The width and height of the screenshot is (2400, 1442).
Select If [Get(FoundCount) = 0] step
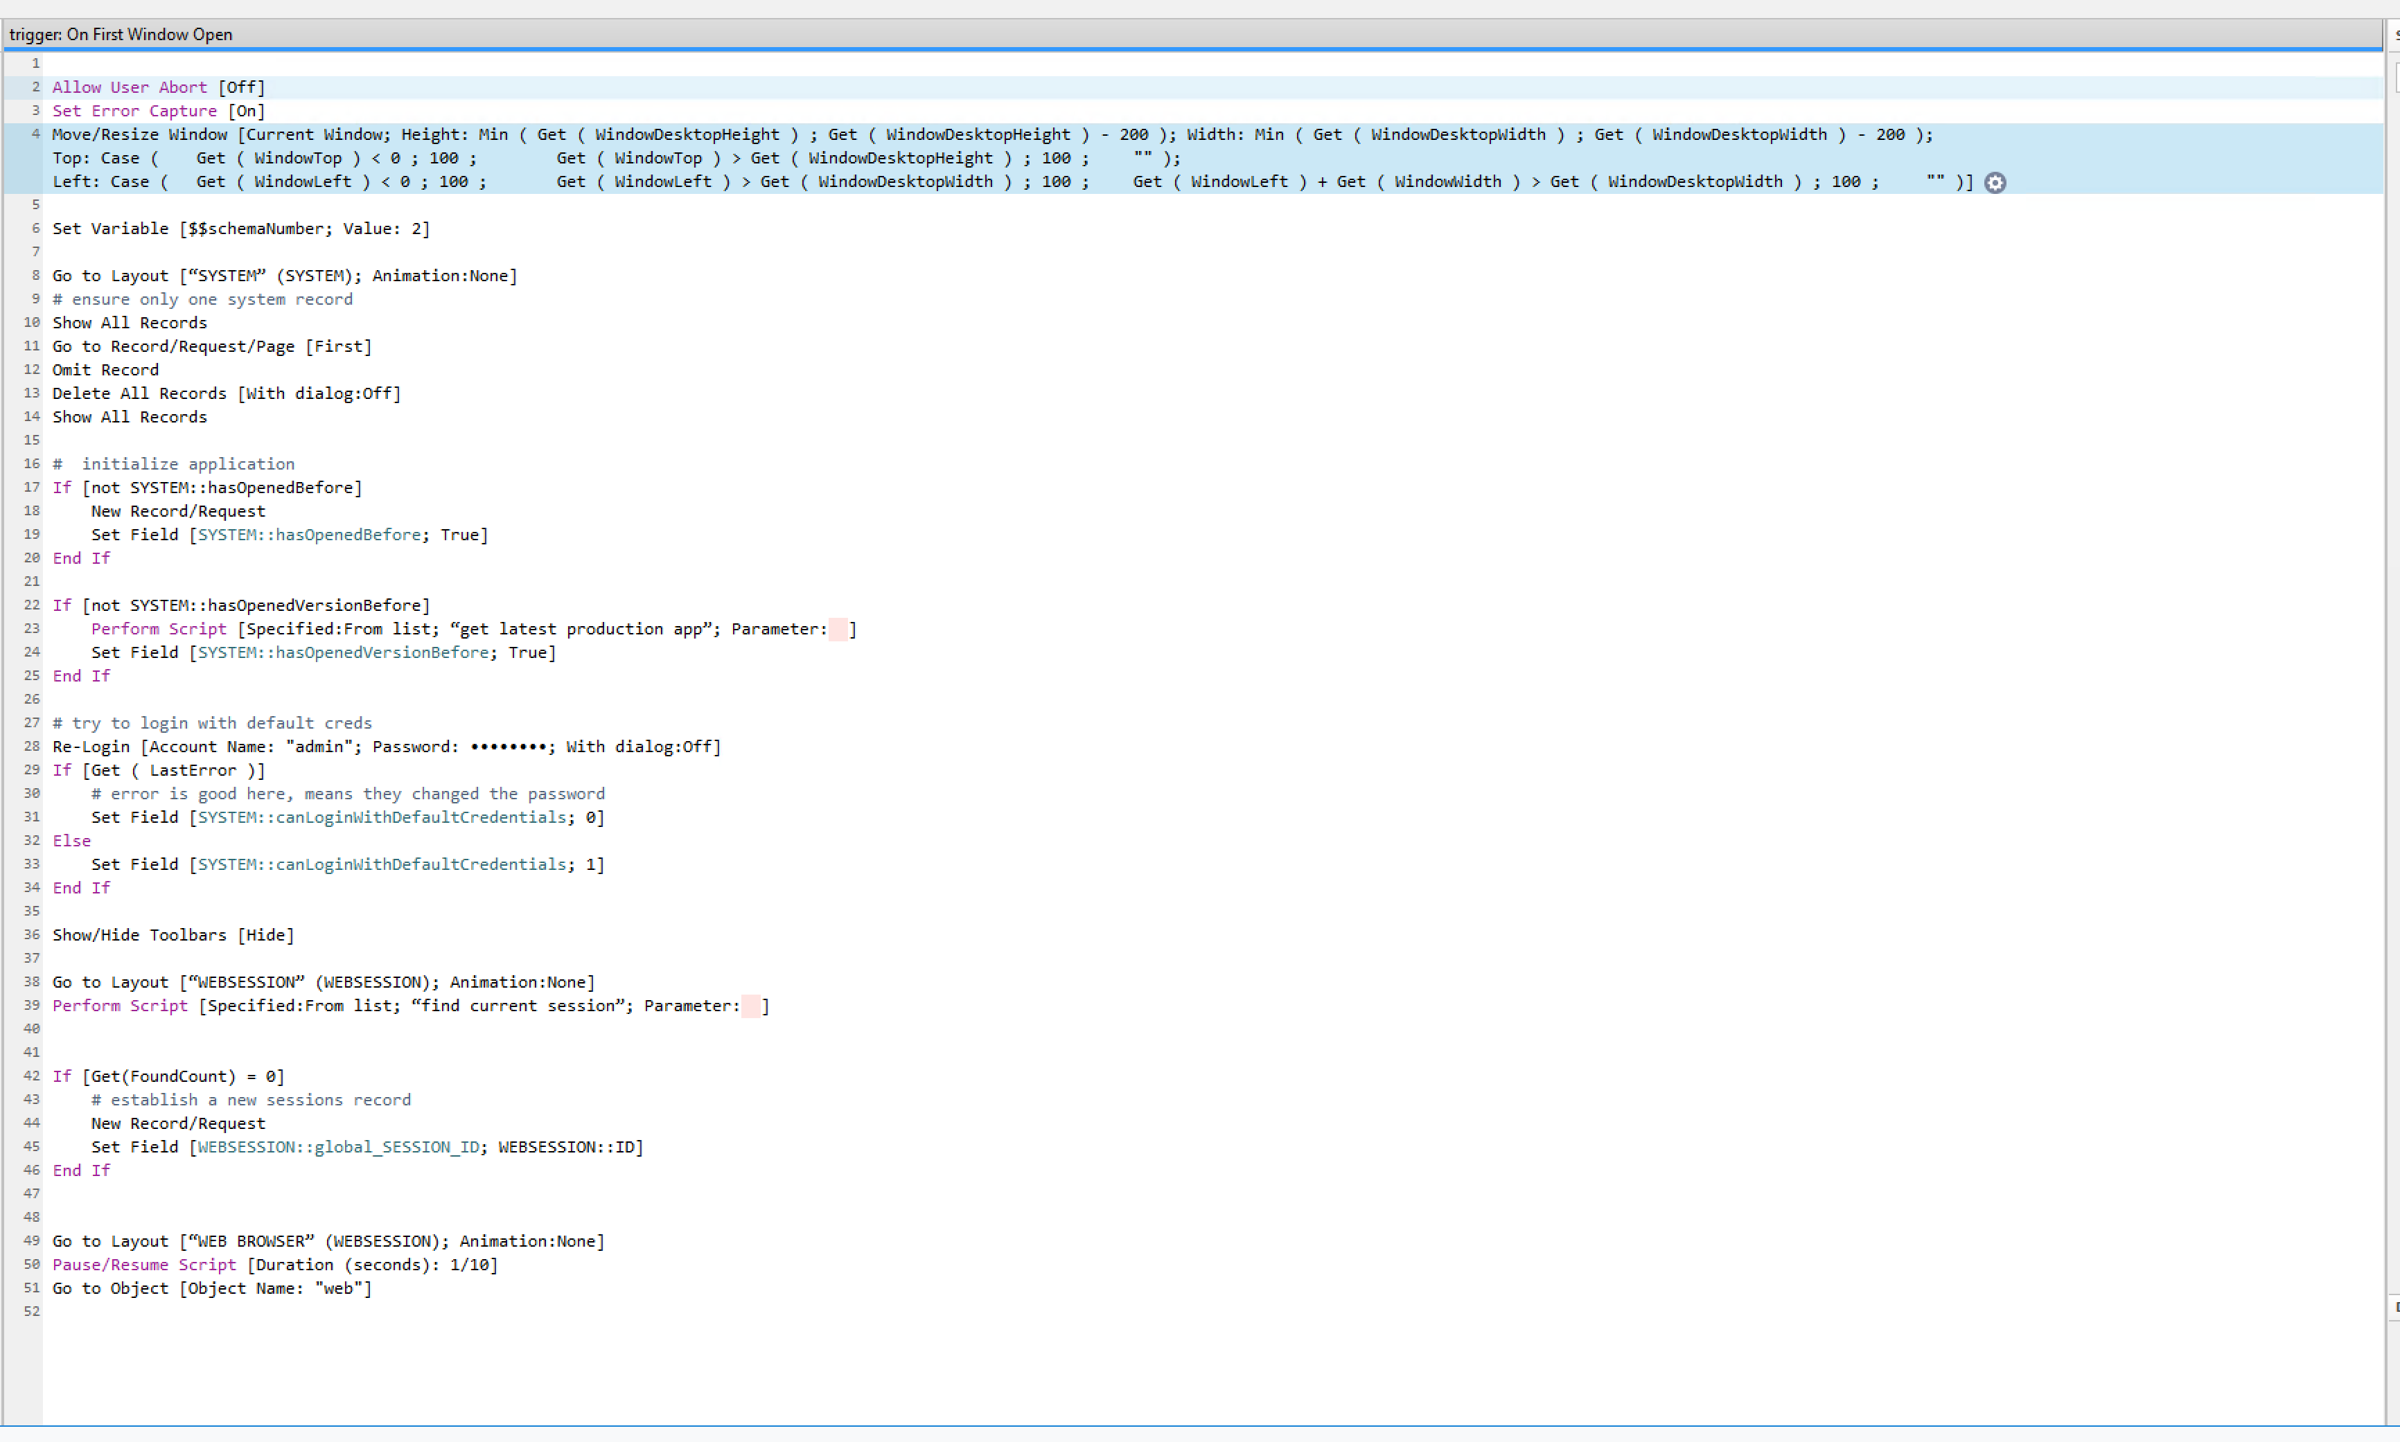click(168, 1076)
